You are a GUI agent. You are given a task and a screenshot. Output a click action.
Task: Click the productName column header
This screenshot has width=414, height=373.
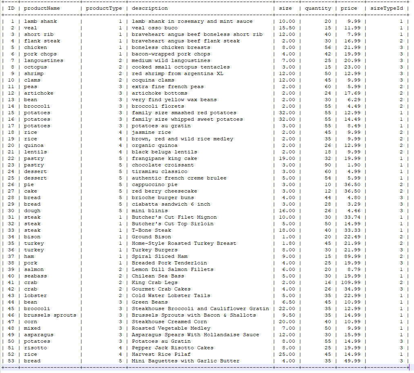[x=42, y=8]
